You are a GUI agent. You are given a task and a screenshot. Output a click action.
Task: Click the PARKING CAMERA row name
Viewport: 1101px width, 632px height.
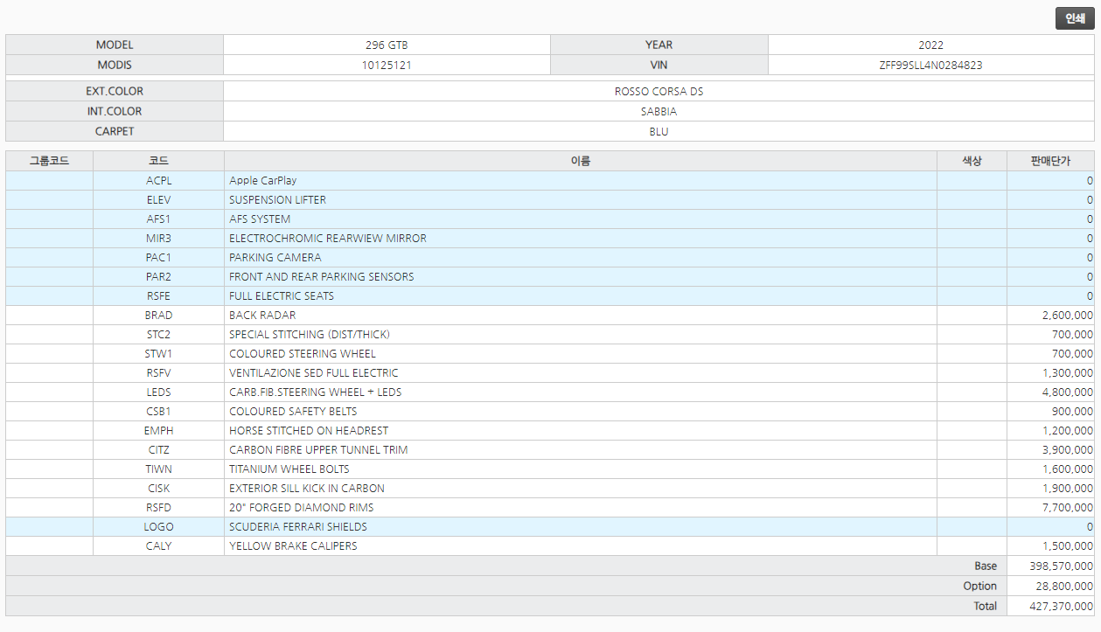(275, 257)
